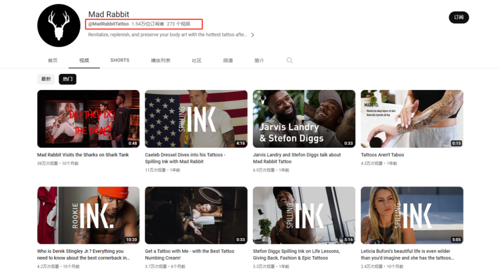Click the 订阅 subscribe button
Screen dimensions: 499x277
tap(459, 17)
